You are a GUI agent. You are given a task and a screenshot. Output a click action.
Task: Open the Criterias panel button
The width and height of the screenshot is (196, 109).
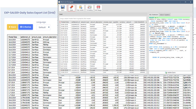tap(26, 27)
